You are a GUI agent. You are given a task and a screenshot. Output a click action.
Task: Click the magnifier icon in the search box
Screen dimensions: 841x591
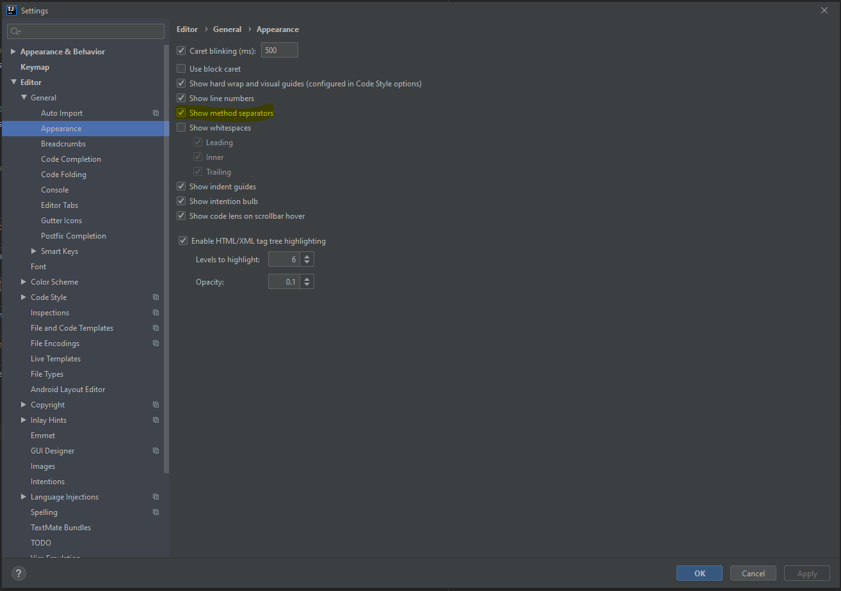click(14, 31)
